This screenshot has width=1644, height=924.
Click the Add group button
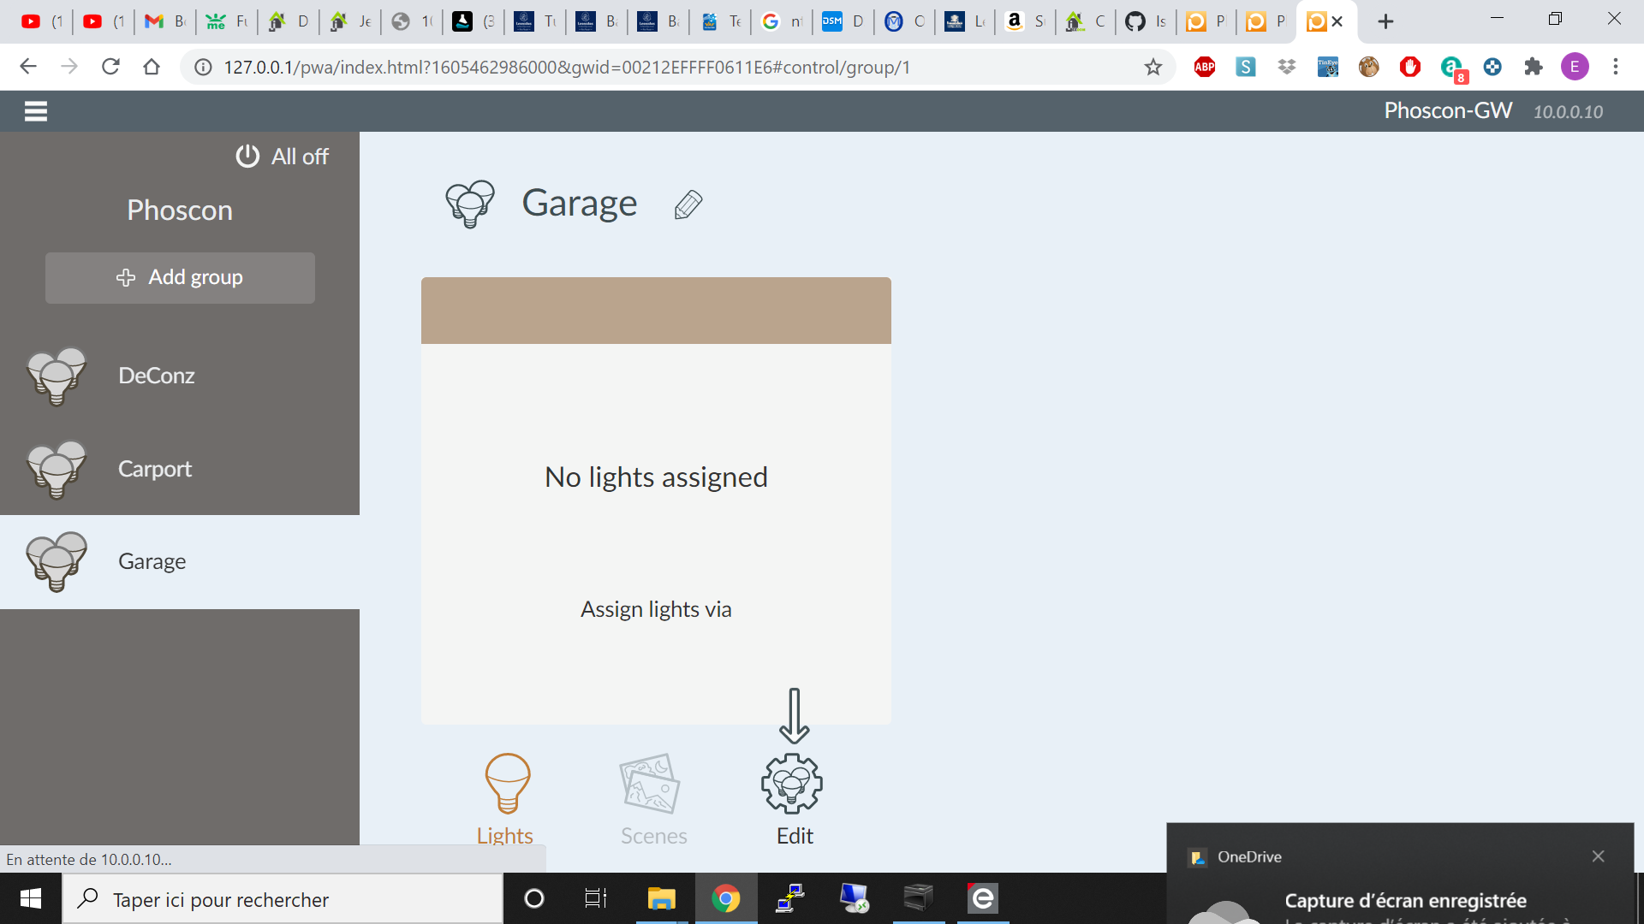click(x=180, y=277)
